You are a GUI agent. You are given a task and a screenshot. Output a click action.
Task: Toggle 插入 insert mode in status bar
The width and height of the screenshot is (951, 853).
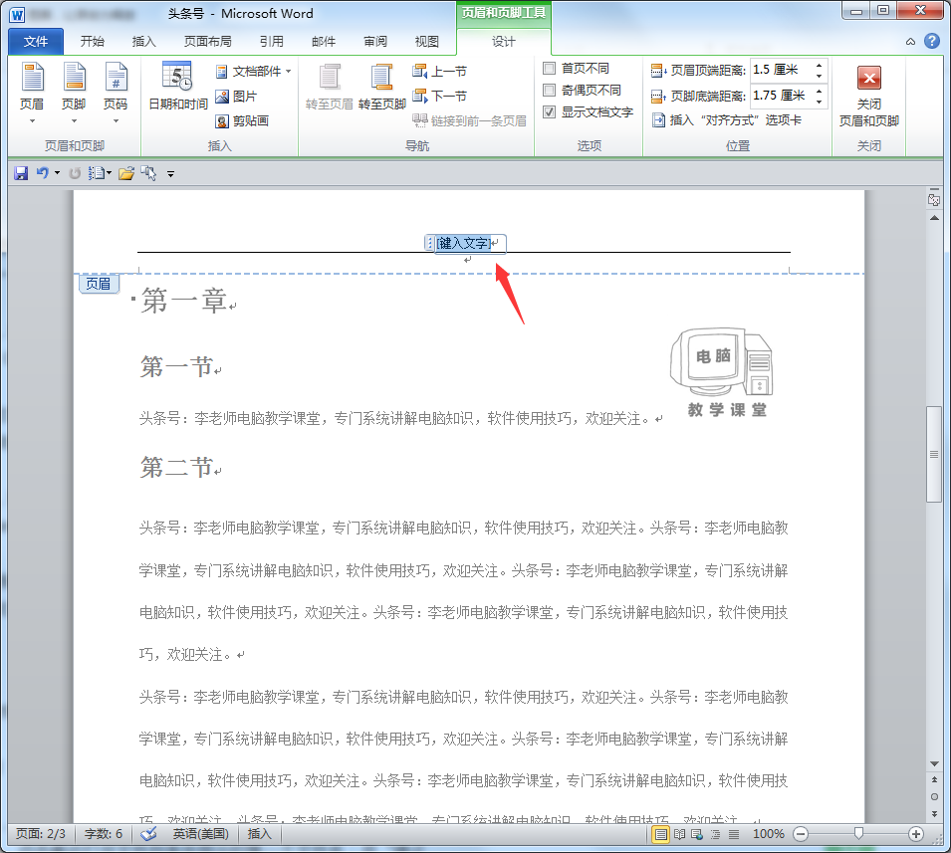(x=259, y=834)
